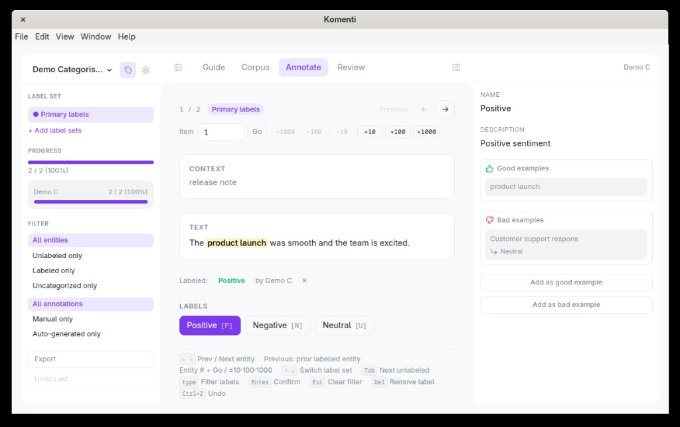The width and height of the screenshot is (680, 427).
Task: Collapse the left sidebar panel icon
Action: [x=178, y=67]
